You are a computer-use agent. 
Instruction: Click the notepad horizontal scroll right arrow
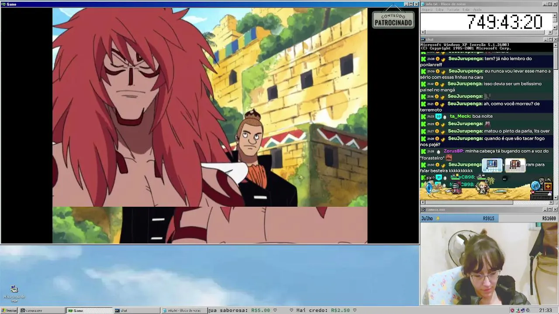pyautogui.click(x=551, y=32)
